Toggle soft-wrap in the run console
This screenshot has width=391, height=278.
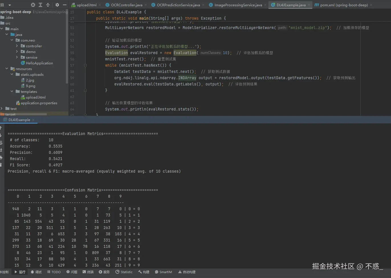(1, 142)
